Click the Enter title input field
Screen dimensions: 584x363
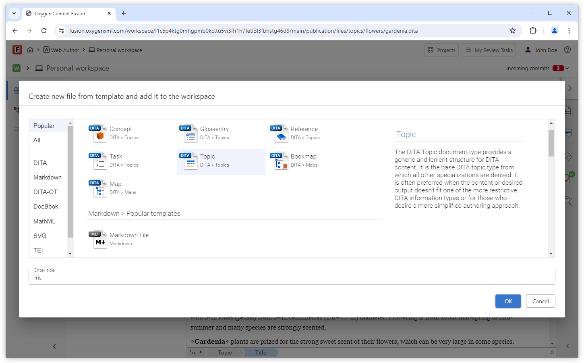pos(292,277)
